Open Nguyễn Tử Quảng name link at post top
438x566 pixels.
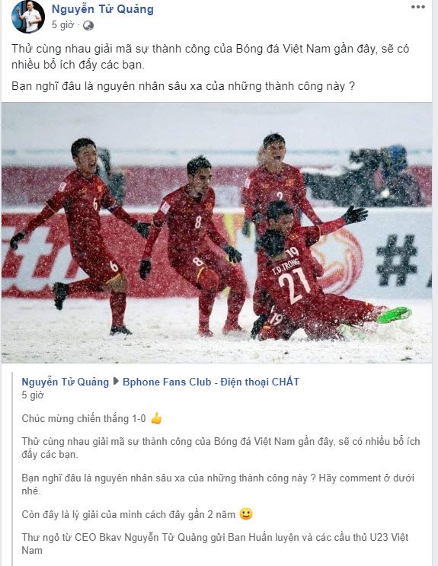[x=103, y=9]
